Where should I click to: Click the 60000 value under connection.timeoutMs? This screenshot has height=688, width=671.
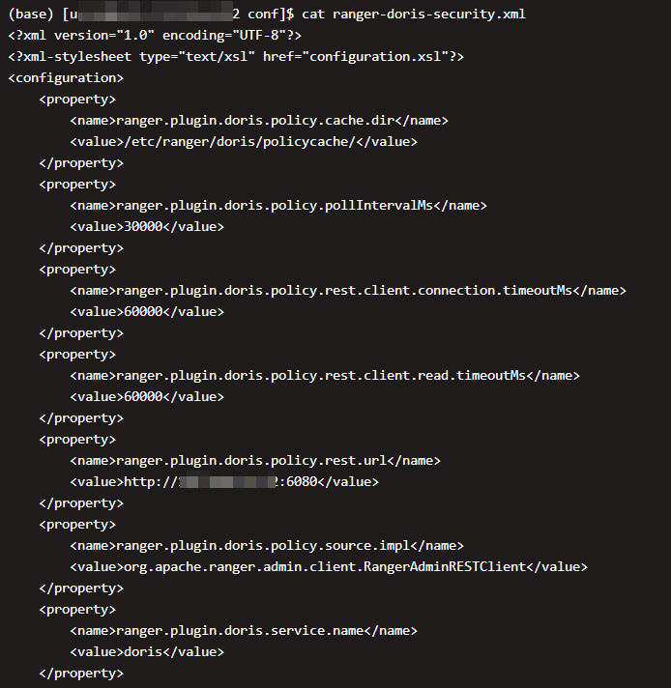(147, 312)
